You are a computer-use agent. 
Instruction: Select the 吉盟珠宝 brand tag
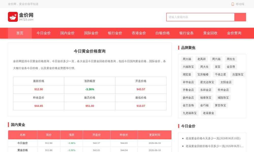click(x=238, y=74)
